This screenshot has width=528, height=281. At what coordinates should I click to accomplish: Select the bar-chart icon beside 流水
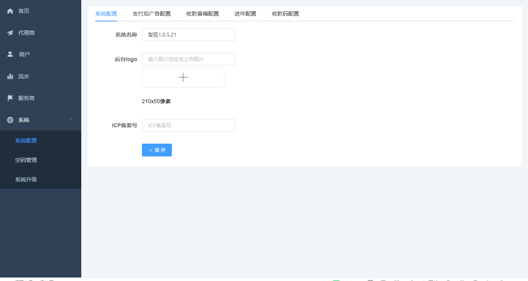coord(10,76)
